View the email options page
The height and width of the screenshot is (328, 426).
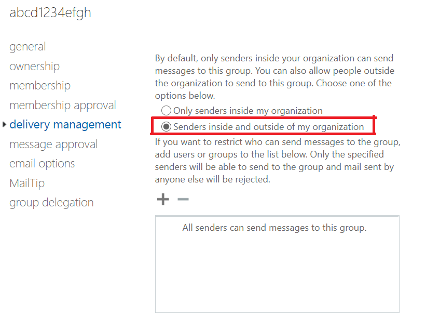[x=42, y=163]
